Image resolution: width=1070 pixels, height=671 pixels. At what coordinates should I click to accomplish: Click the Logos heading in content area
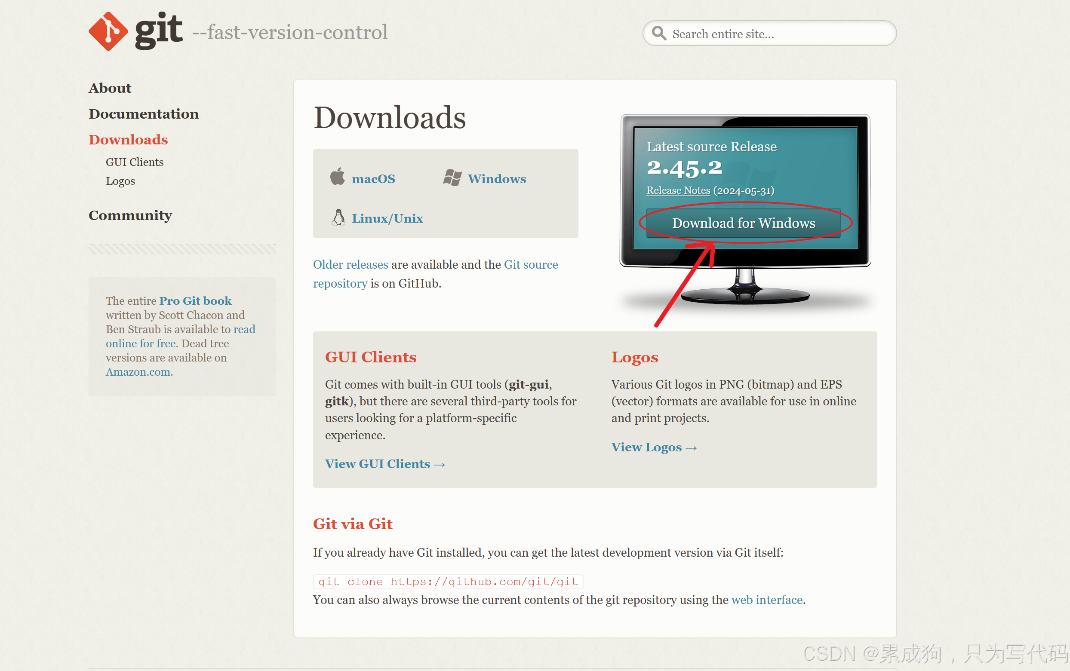point(635,357)
